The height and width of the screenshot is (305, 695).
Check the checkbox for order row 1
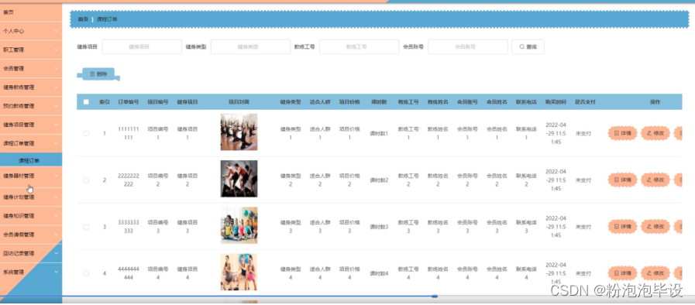(x=86, y=133)
